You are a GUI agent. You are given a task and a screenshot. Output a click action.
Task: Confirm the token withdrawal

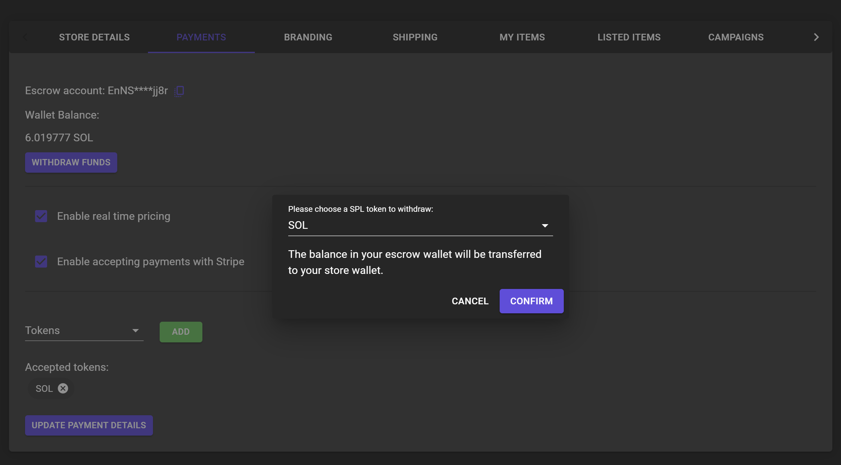click(531, 301)
